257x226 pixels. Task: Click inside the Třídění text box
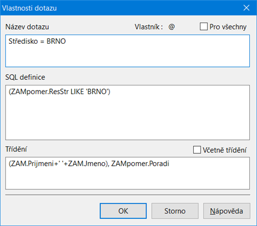127,173
